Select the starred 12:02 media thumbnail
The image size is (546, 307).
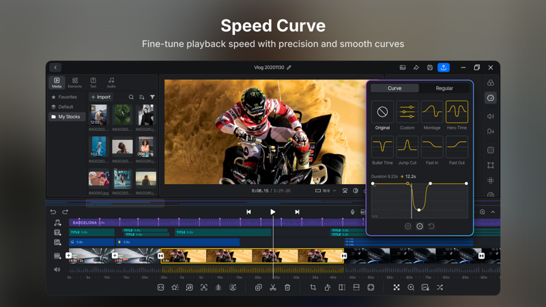[x=98, y=115]
